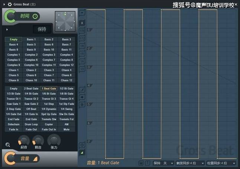
Task: Select the Basic 1 time preset
Action: coord(31,39)
